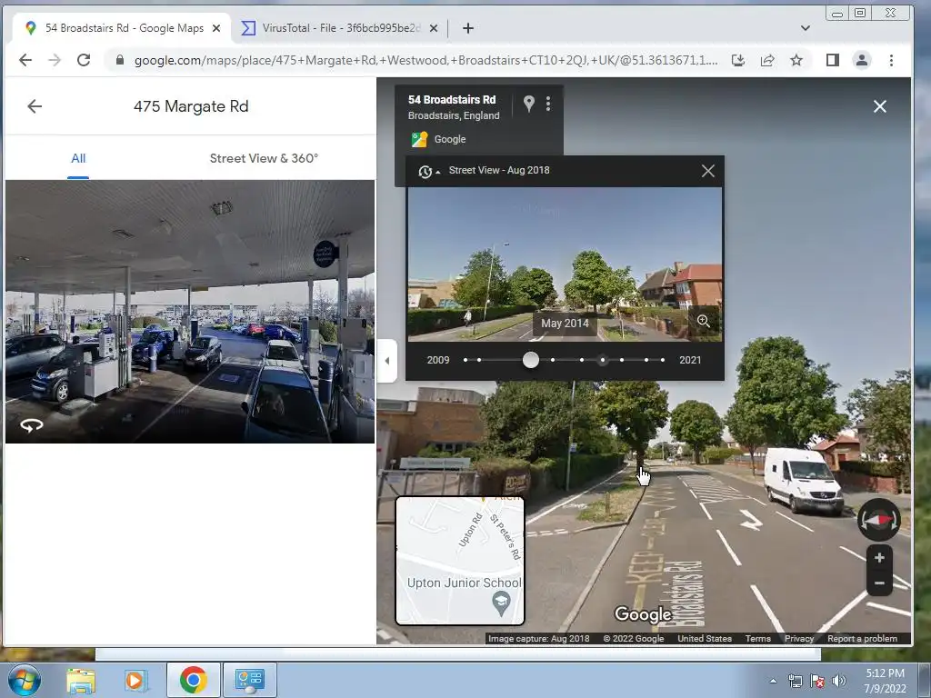Click the network tray icon
This screenshot has width=931, height=698.
tap(795, 681)
